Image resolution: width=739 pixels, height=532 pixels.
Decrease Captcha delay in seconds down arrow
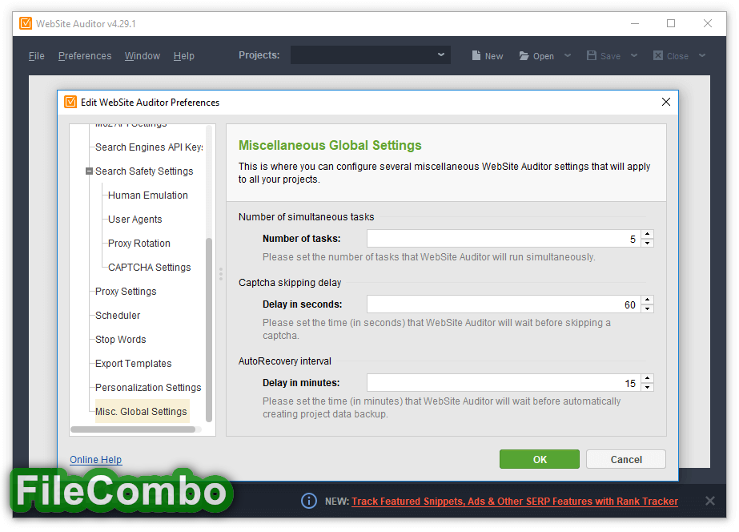(x=648, y=309)
